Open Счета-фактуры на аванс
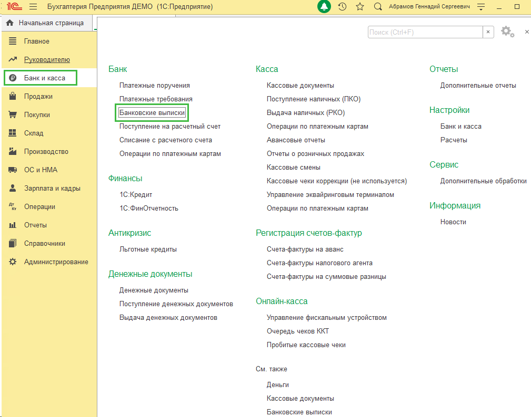The height and width of the screenshot is (417, 531). [x=305, y=249]
